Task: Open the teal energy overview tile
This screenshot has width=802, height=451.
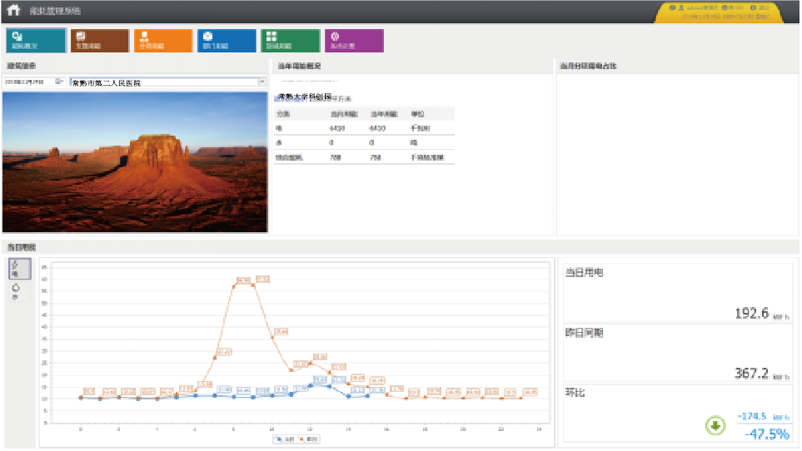Action: tap(35, 41)
